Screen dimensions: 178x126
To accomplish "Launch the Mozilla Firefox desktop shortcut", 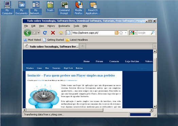I will coord(79,8).
